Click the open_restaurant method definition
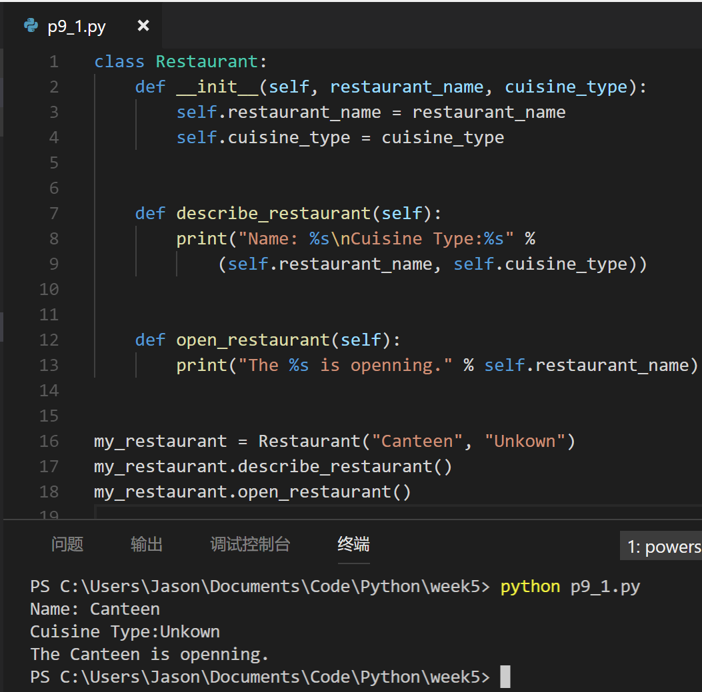The image size is (702, 692). 253,340
